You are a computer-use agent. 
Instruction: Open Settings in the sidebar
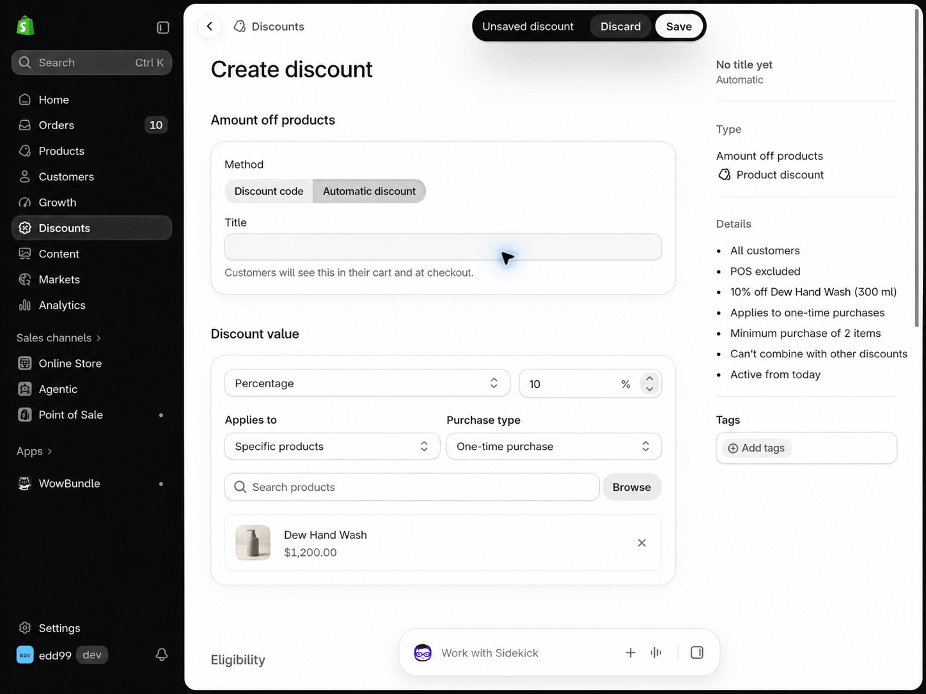[x=91, y=628]
